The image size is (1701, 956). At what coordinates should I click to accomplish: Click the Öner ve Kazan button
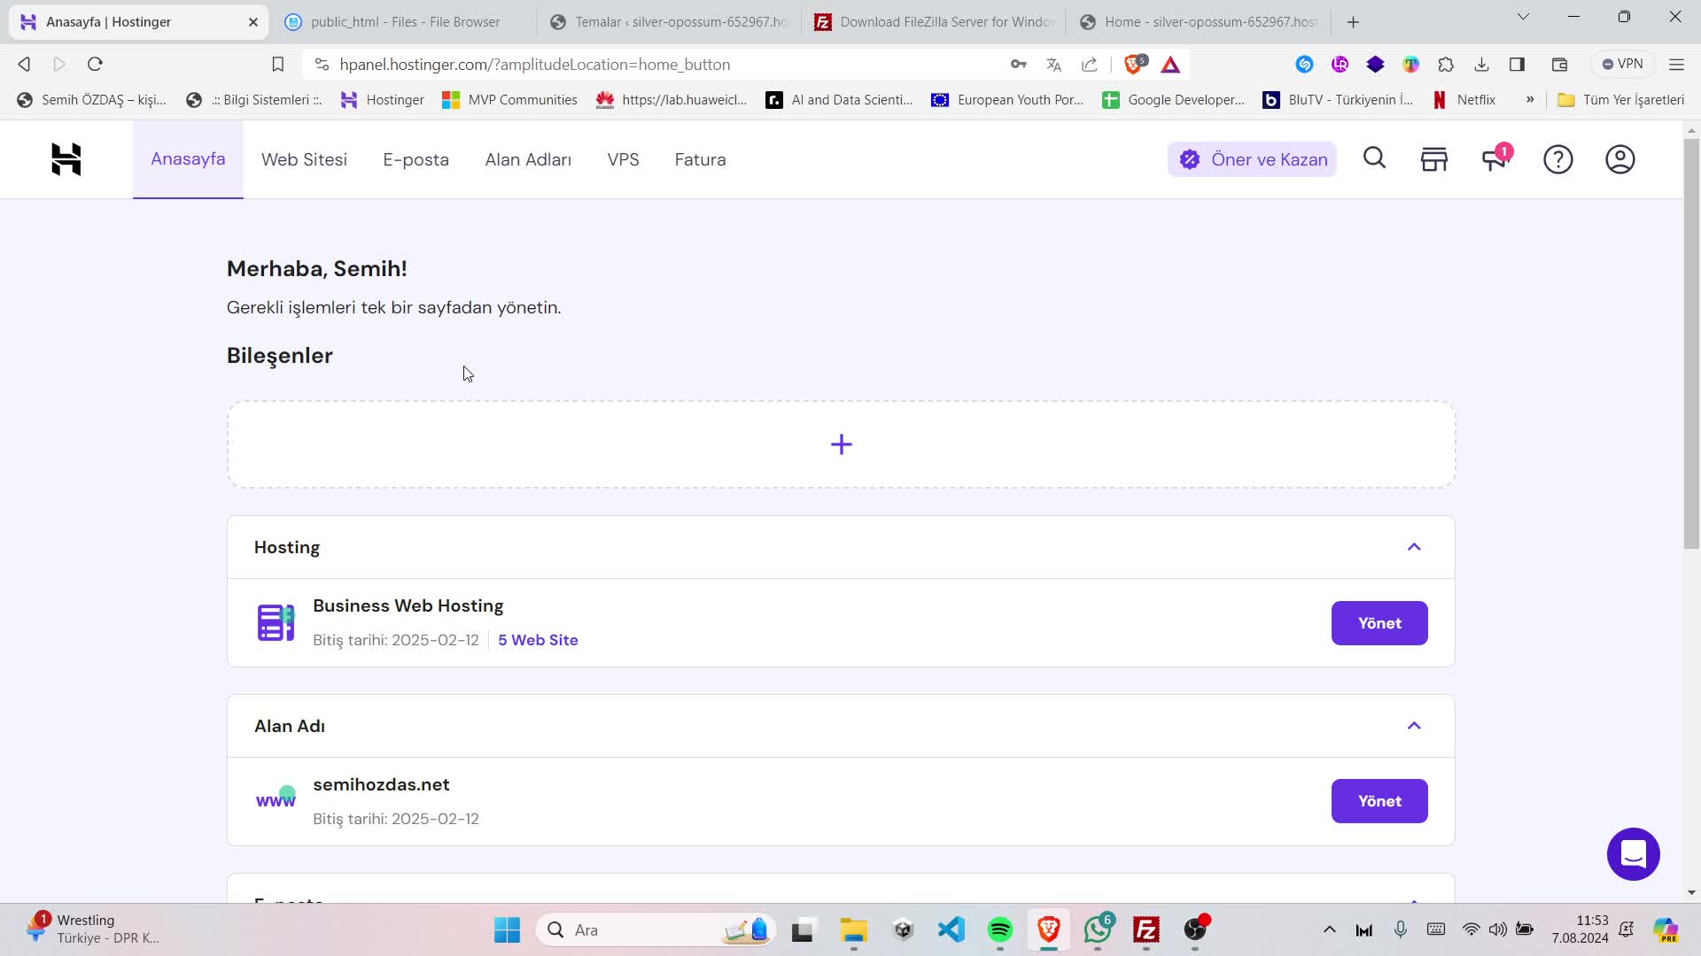point(1252,159)
